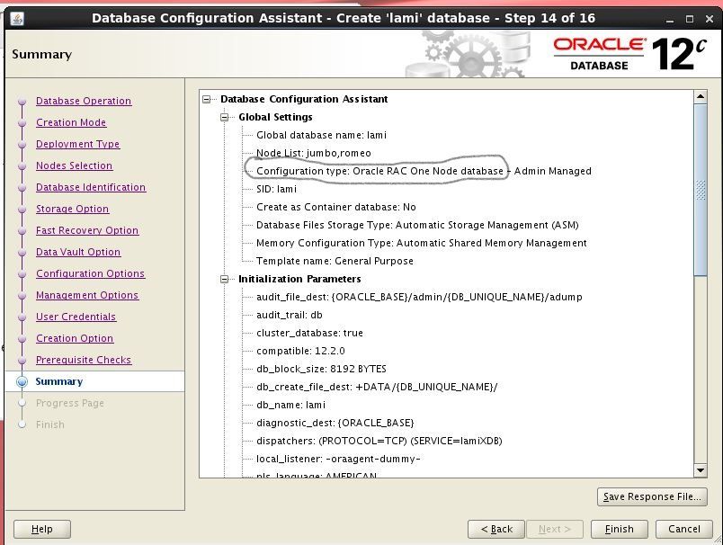Viewport: 723px width, 545px height.
Task: Close the Database Configuration Assistant window
Action: (710, 19)
